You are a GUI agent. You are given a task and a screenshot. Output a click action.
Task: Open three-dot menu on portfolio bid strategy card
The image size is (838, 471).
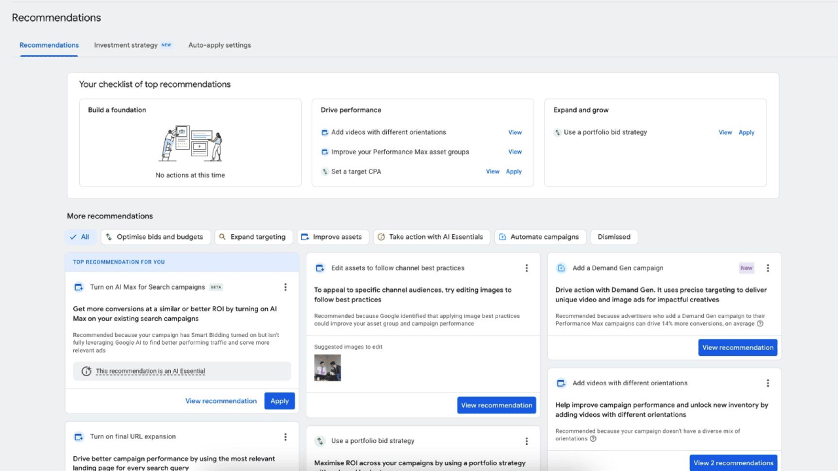click(526, 442)
